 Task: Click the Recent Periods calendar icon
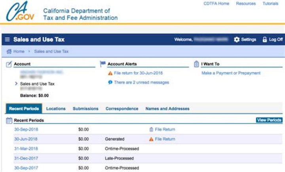pyautogui.click(x=9, y=120)
